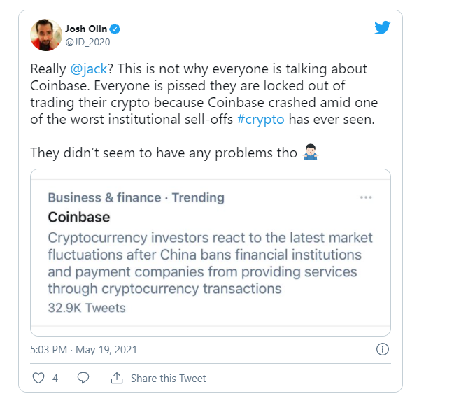Click the reply speech bubble icon

[83, 378]
